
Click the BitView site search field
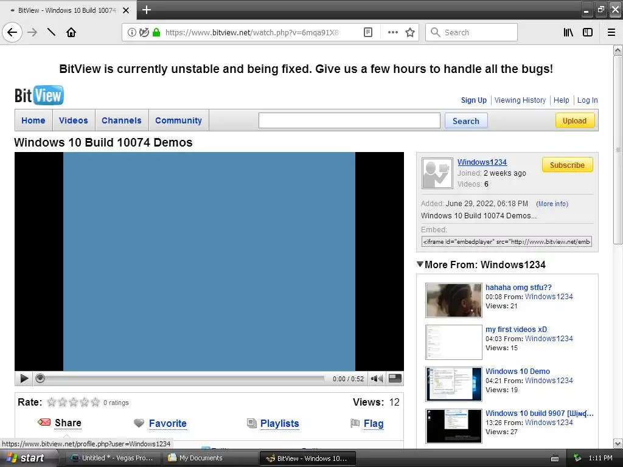[x=349, y=120]
